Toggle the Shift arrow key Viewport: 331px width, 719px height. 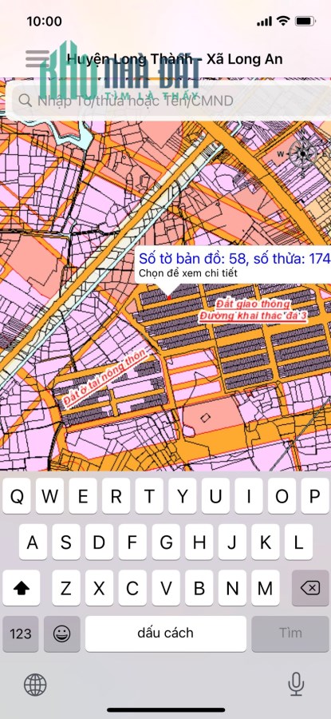[x=21, y=588]
